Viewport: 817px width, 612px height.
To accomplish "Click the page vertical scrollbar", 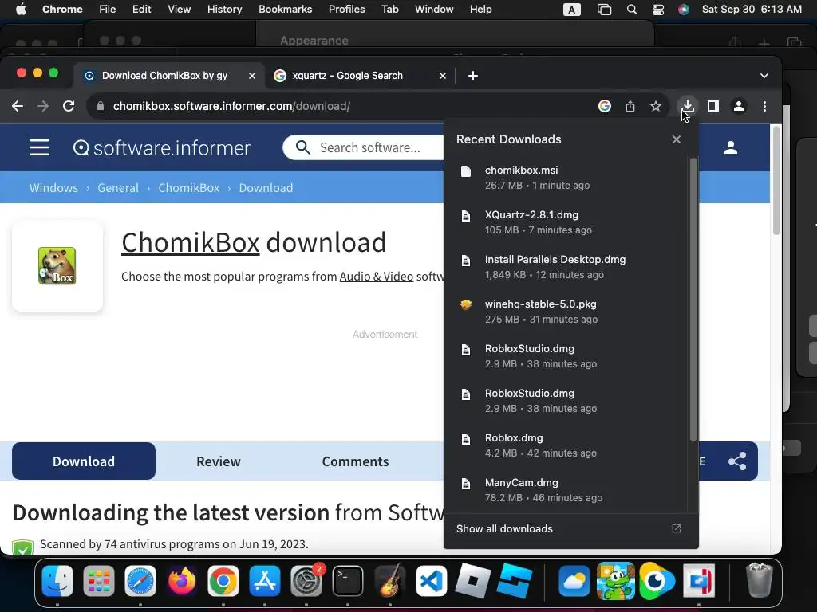I will point(776,180).
